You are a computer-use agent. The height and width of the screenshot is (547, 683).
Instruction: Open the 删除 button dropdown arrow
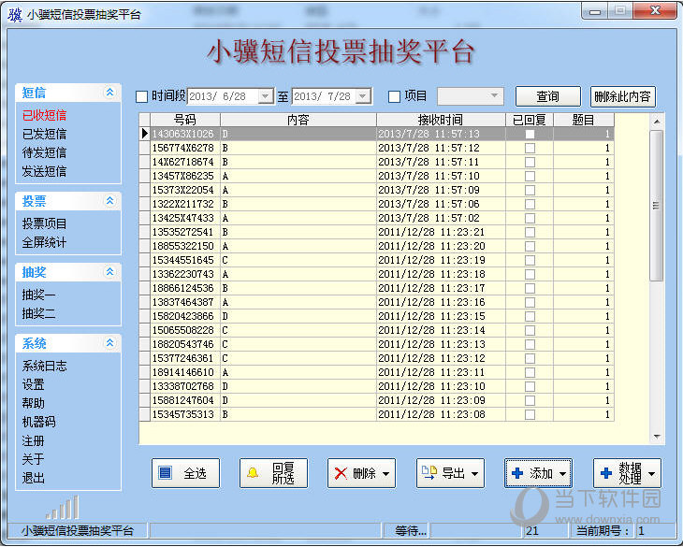(x=386, y=474)
